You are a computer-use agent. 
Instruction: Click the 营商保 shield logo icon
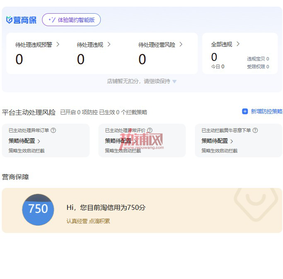click(9, 20)
